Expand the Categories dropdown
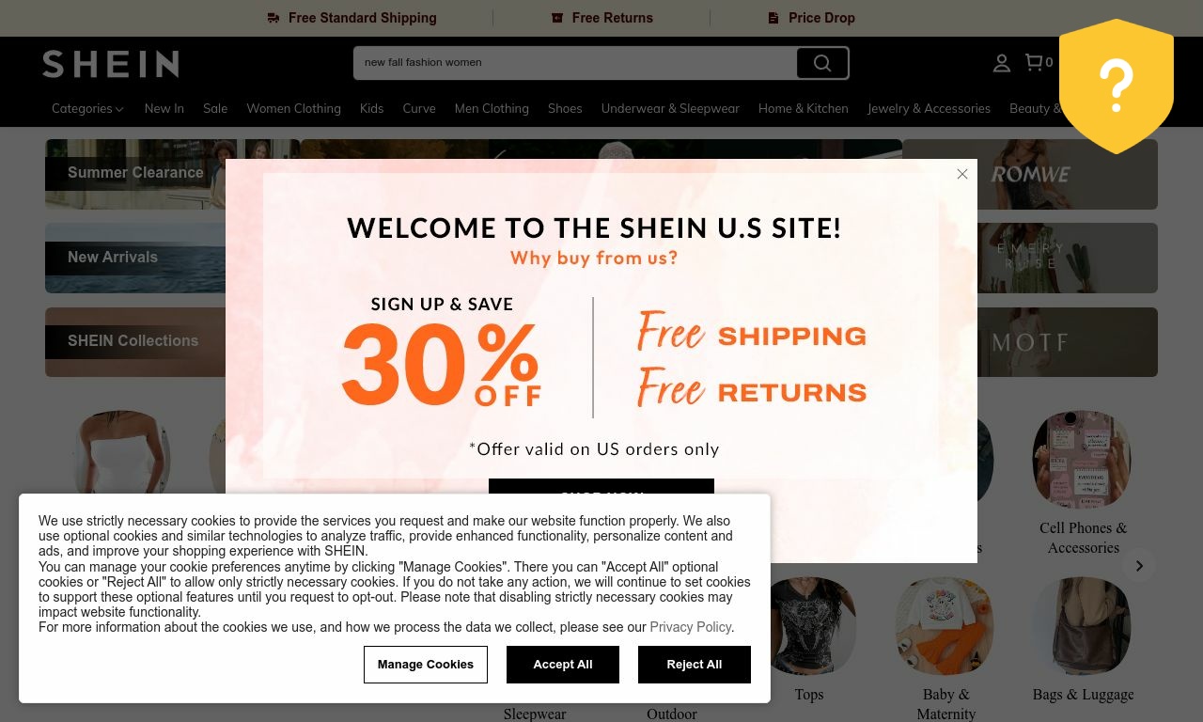Viewport: 1203px width, 722px height. click(87, 108)
